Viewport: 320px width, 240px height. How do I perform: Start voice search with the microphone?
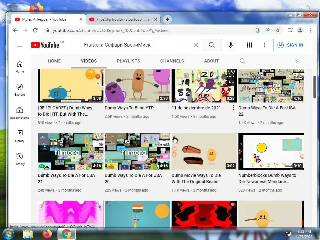coord(230,45)
